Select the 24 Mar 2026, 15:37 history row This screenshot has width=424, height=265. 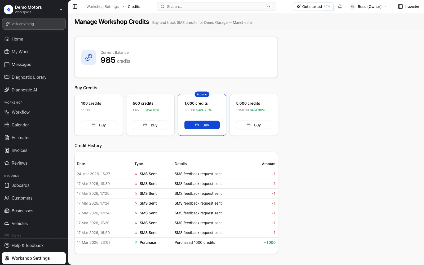coord(176,174)
